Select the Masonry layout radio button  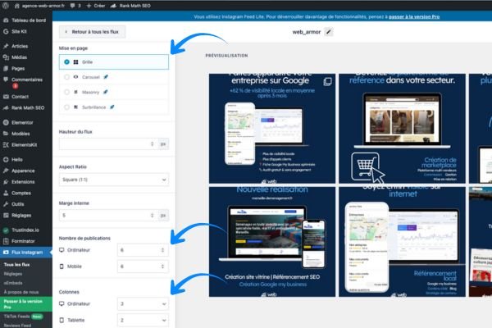pyautogui.click(x=66, y=92)
